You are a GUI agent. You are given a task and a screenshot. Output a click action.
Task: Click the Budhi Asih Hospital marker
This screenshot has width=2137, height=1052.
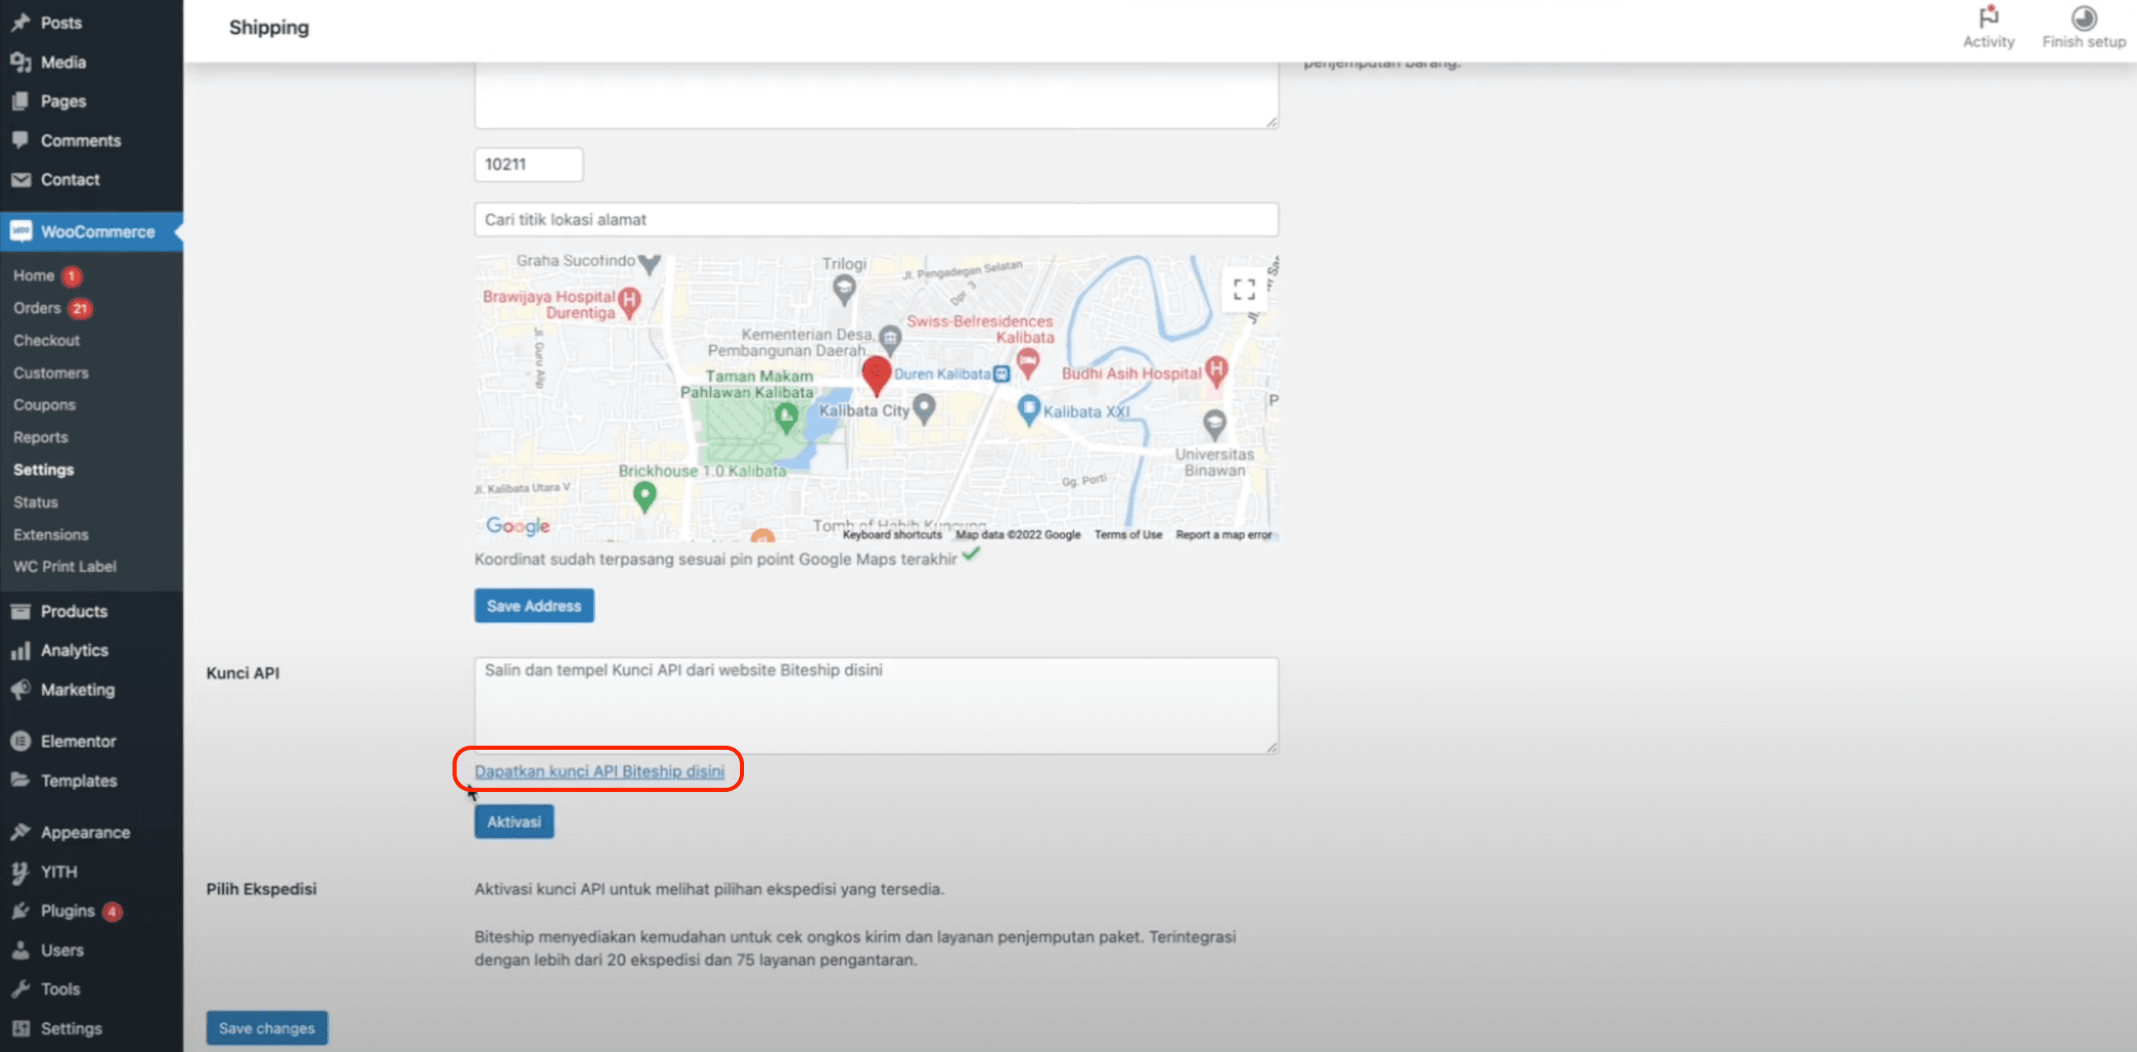pyautogui.click(x=1216, y=371)
